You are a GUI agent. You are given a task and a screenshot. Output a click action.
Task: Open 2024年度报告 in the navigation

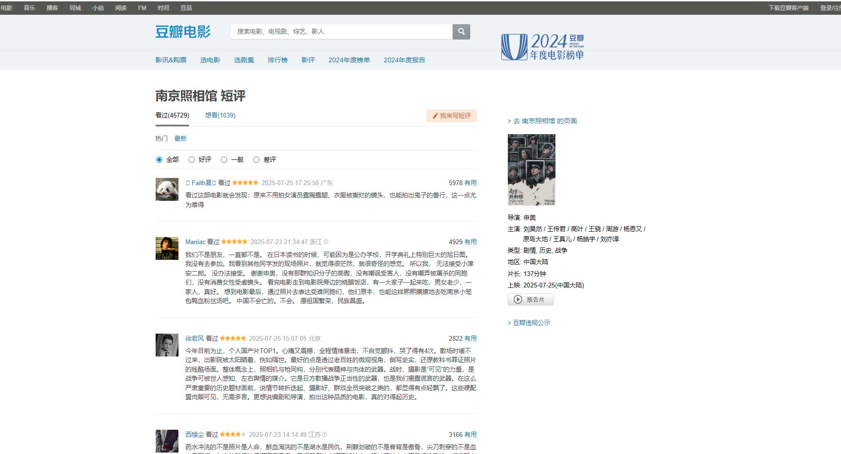click(405, 60)
